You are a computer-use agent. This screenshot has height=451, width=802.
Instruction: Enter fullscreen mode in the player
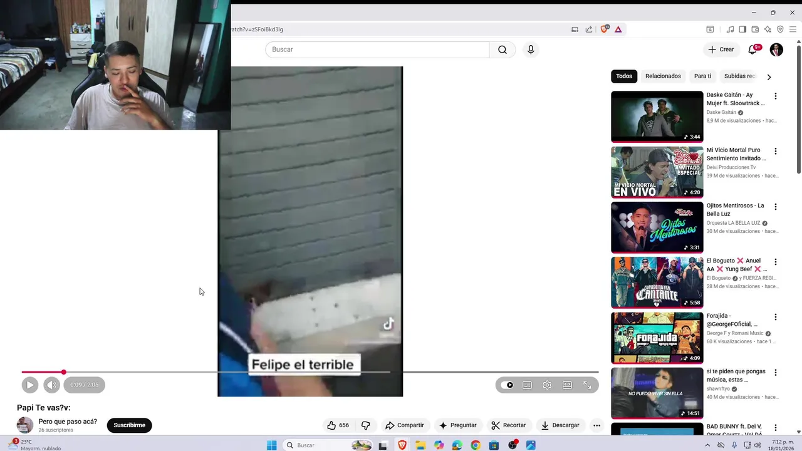coord(587,385)
